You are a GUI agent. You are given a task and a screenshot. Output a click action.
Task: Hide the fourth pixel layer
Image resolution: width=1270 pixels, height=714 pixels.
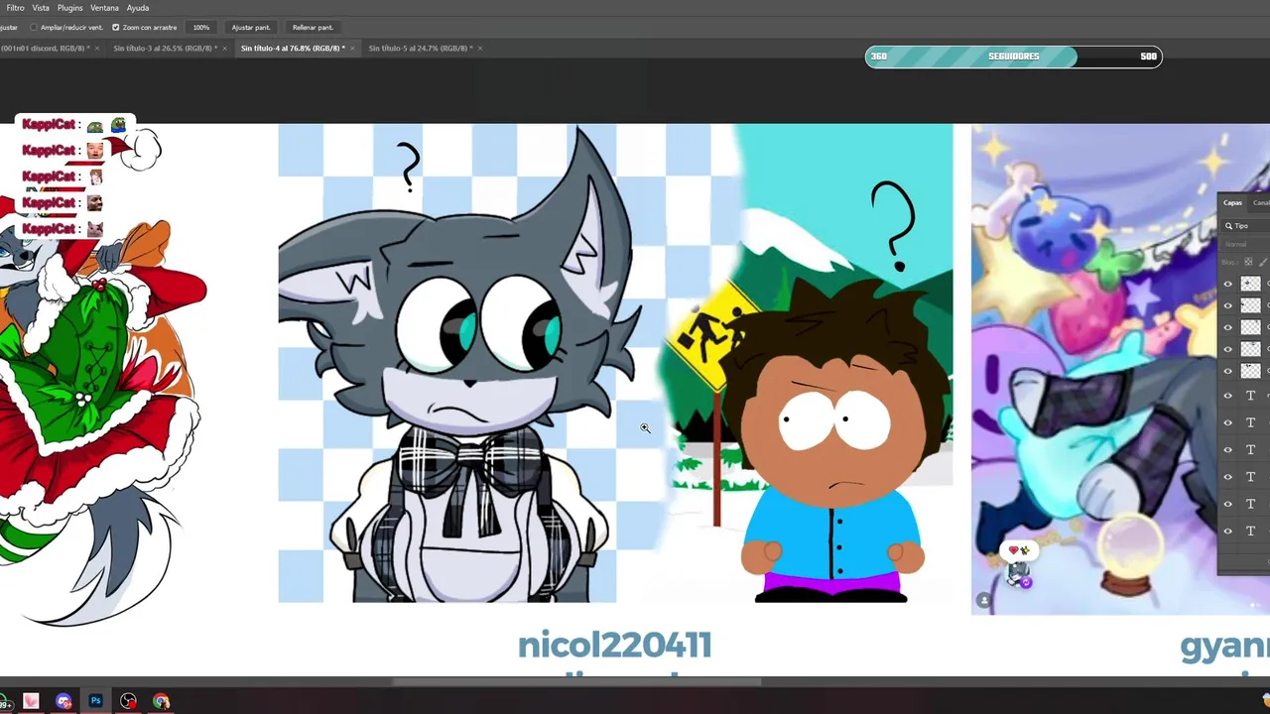pos(1227,349)
